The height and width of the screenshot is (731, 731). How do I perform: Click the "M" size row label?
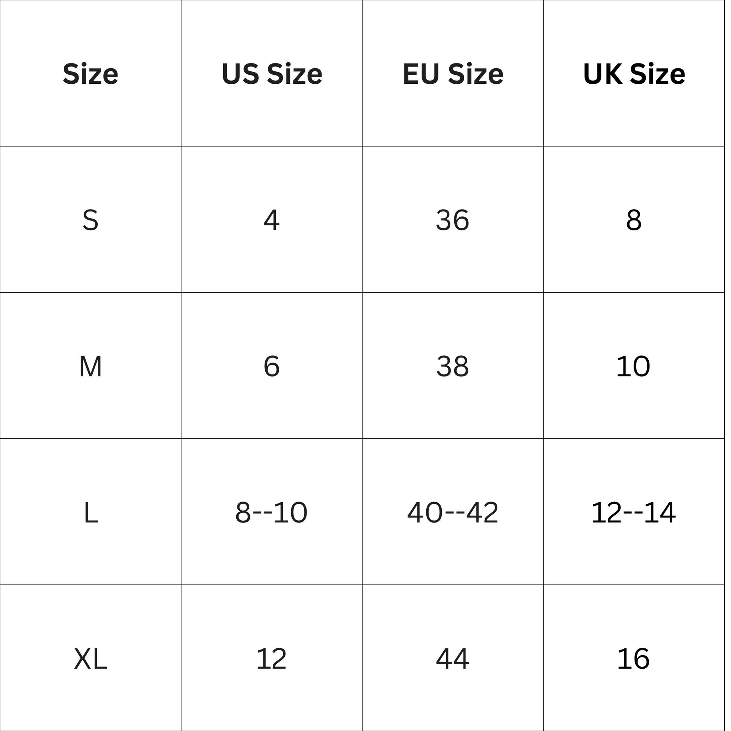pos(91,367)
